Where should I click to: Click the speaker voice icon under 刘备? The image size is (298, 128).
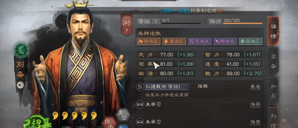(x=20, y=85)
